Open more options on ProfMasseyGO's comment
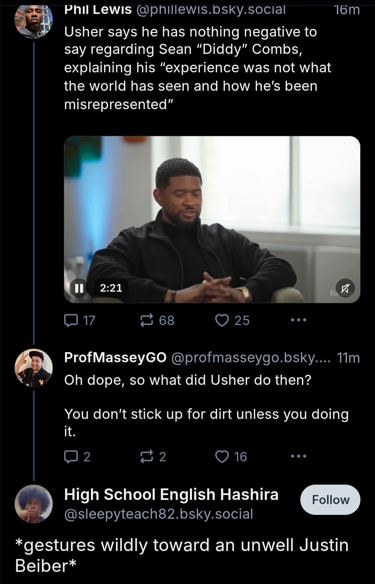 coord(299,456)
